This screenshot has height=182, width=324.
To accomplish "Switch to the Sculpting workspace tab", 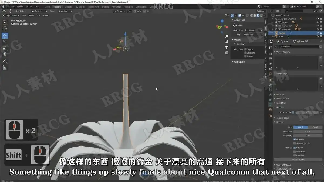I will pyautogui.click(x=68, y=7).
